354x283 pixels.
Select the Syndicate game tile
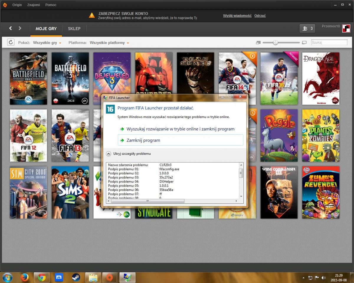(x=154, y=213)
